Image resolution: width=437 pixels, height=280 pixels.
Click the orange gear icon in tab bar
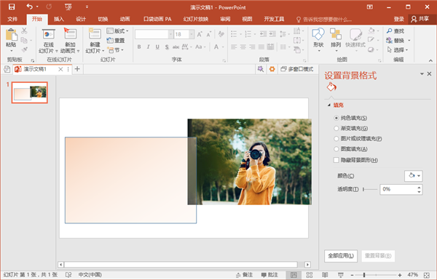[x=272, y=69]
